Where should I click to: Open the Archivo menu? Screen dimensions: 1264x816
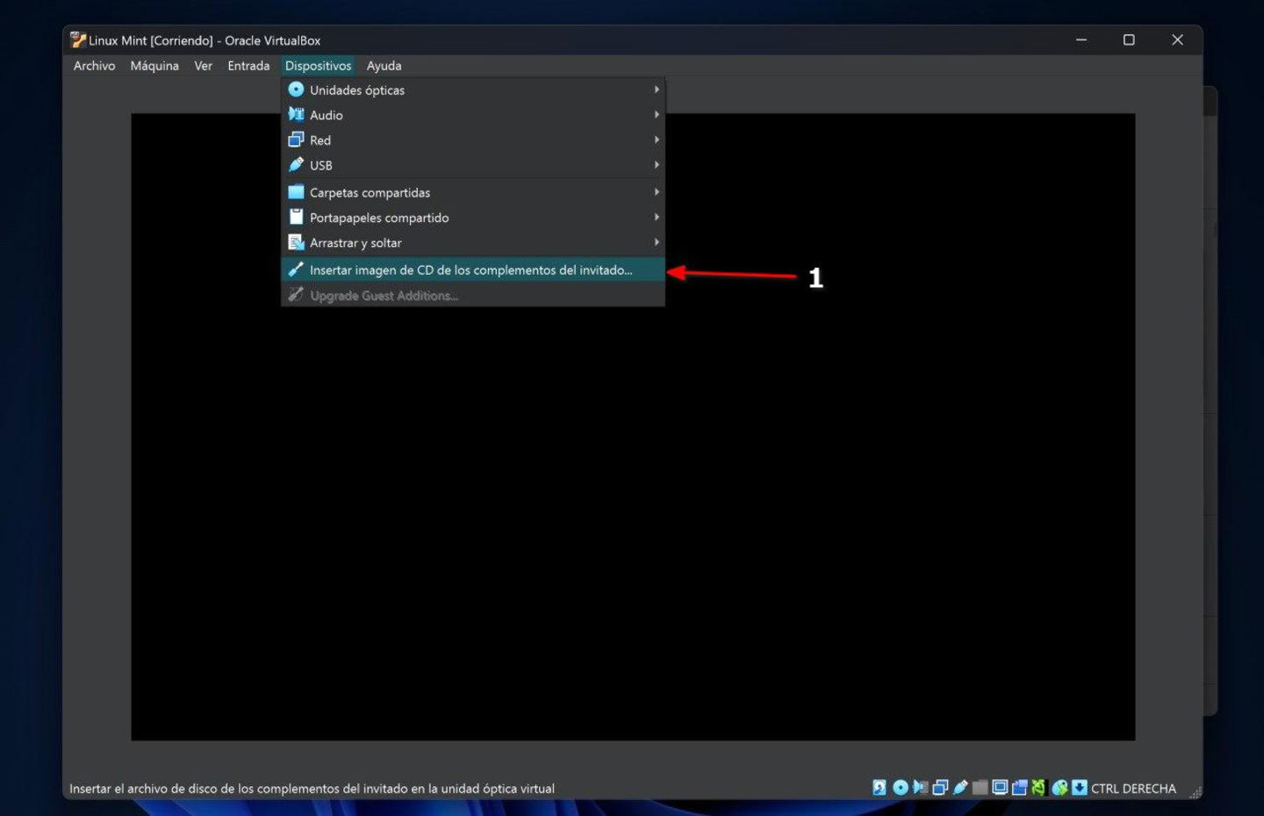click(94, 66)
